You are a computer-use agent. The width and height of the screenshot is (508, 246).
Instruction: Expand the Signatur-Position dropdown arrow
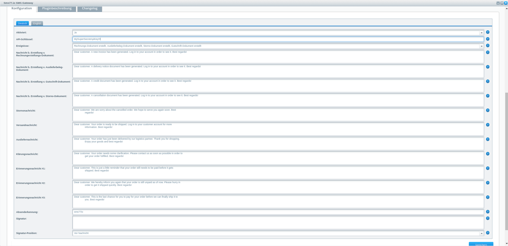pyautogui.click(x=481, y=233)
